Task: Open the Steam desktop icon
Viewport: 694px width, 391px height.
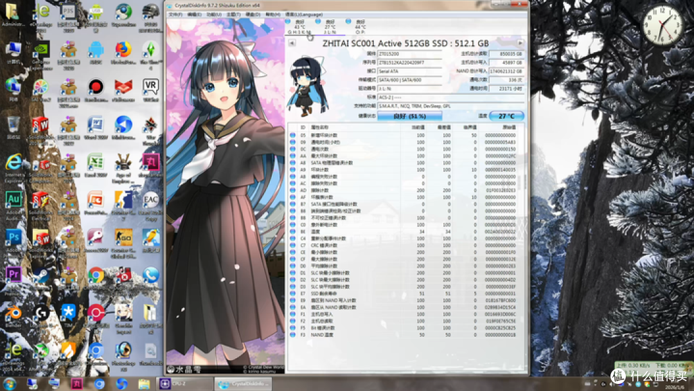Action: pyautogui.click(x=40, y=278)
